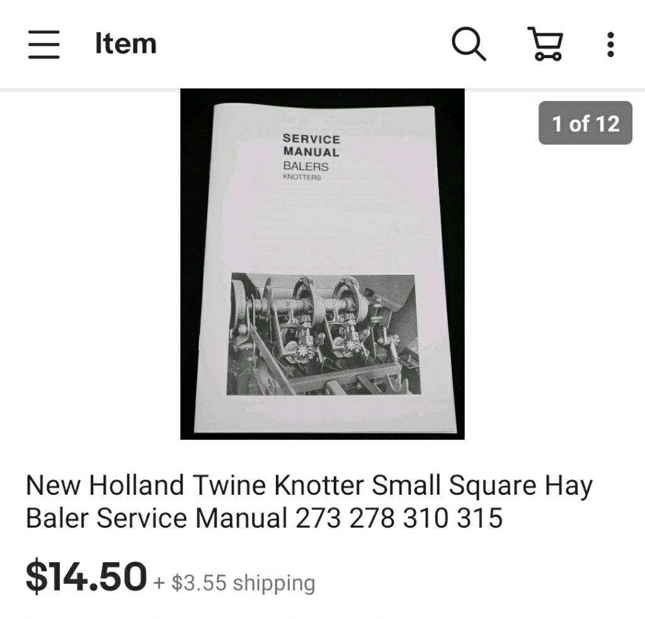This screenshot has height=619, width=645.
Task: Tap the search magnifier icon
Action: tap(469, 44)
